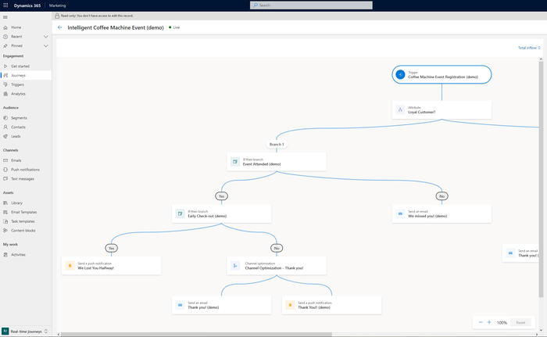Click the Content blocks icon
Screen dimensions: 547x337
pyautogui.click(x=5, y=231)
